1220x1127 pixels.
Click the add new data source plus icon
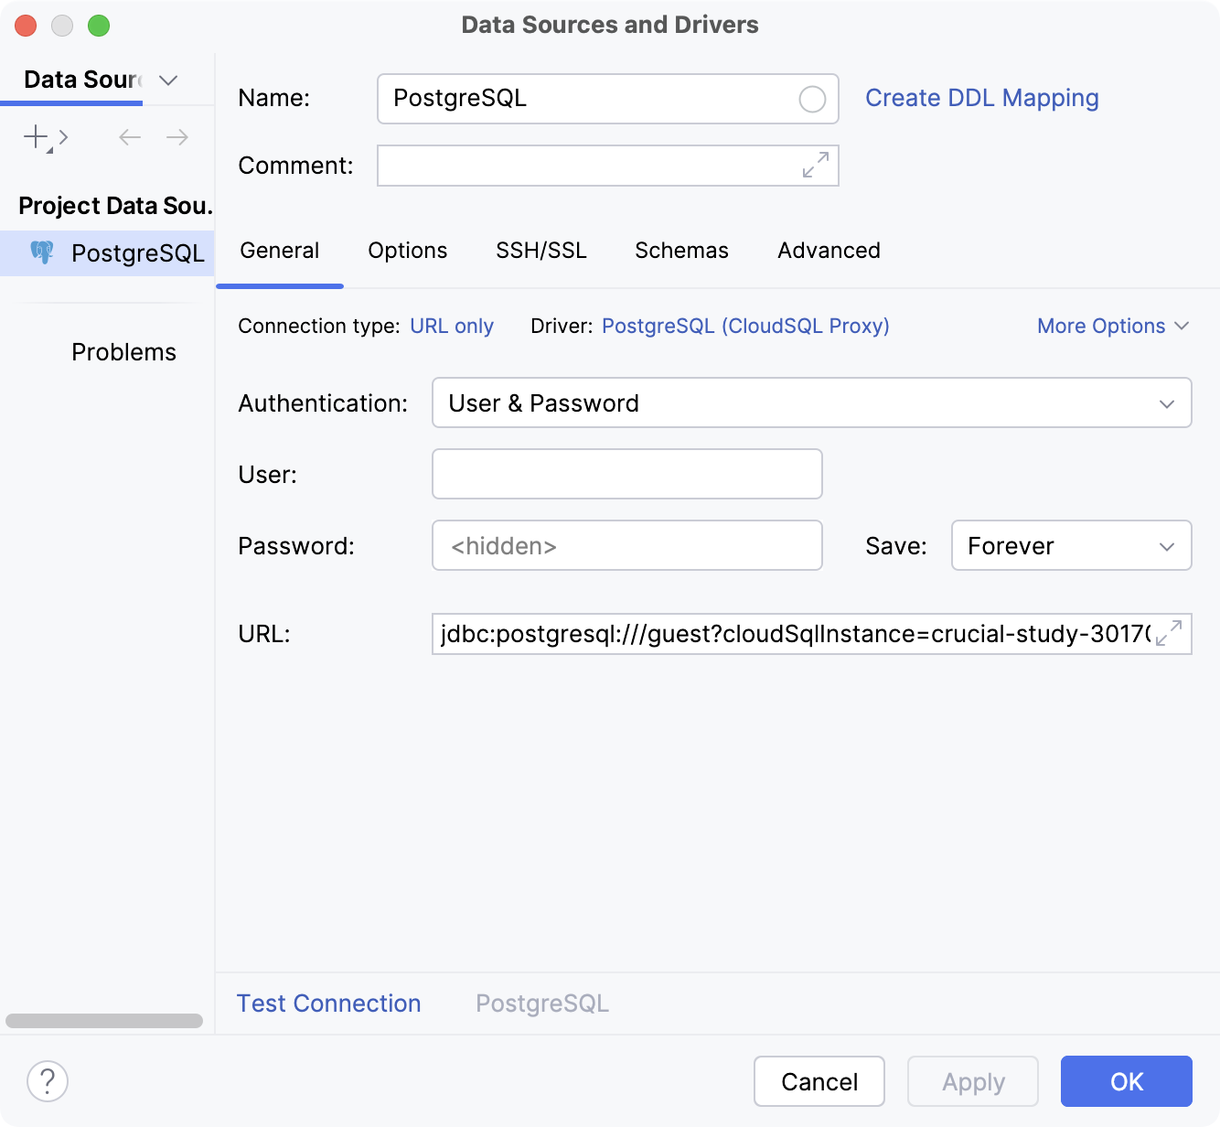click(34, 136)
